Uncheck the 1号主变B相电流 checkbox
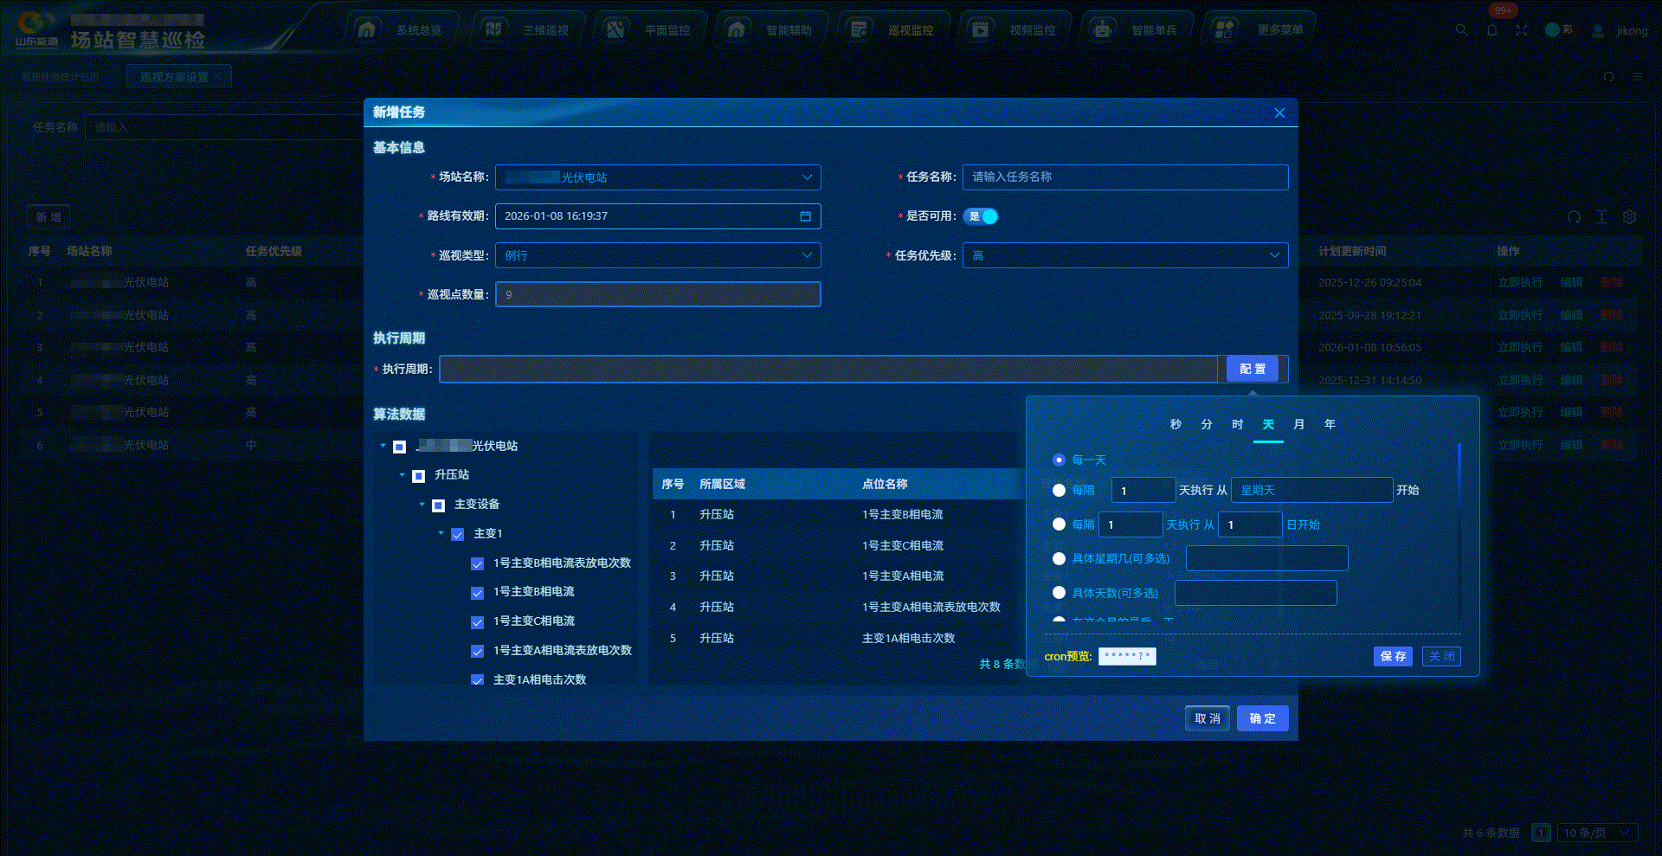The image size is (1662, 856). pyautogui.click(x=477, y=593)
